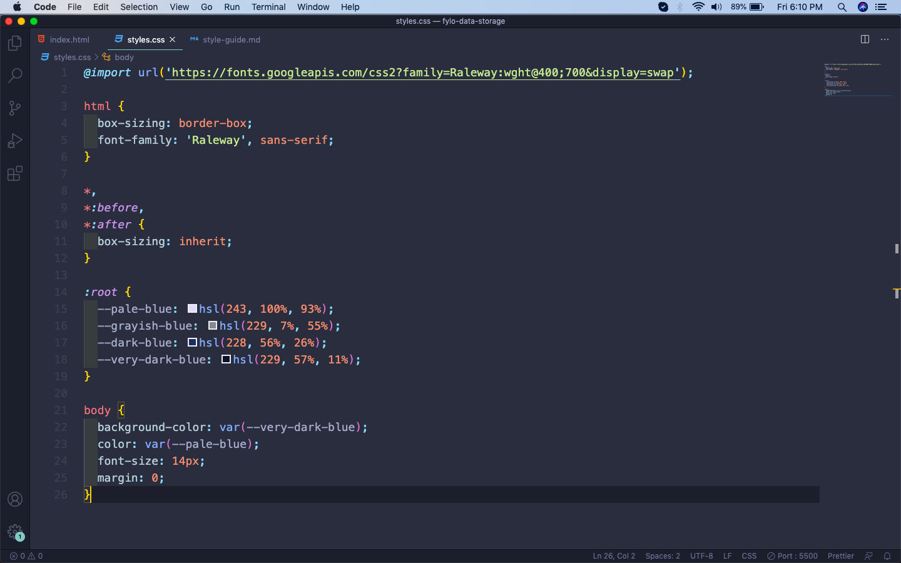Viewport: 901px width, 563px height.
Task: Select language mode CSS in status bar
Action: [749, 555]
